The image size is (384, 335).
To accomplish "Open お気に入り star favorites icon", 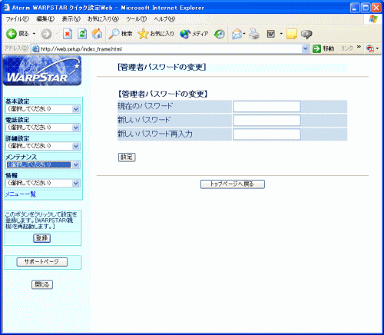I will (143, 34).
